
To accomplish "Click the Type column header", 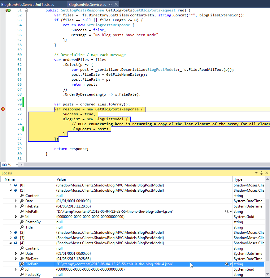I will [248, 179].
